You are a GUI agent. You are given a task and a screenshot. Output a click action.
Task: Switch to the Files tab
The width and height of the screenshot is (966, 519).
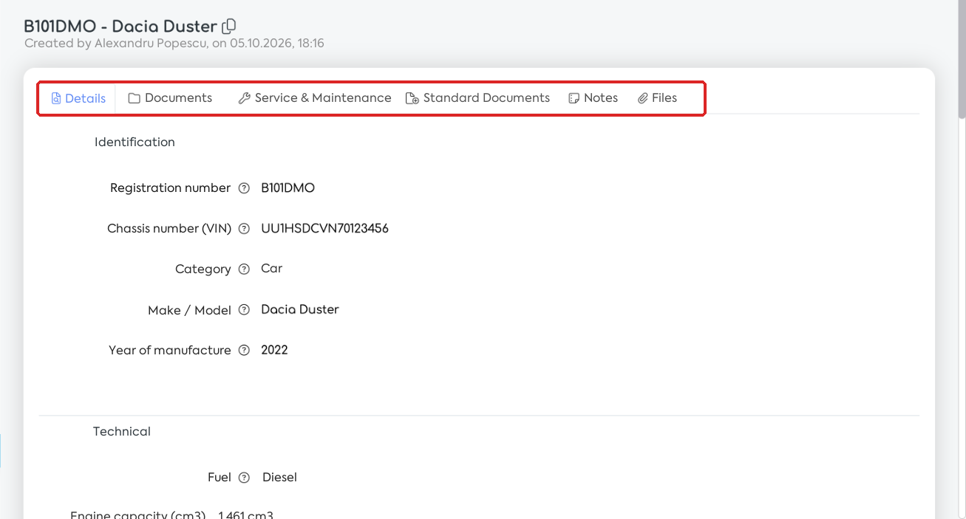click(658, 98)
